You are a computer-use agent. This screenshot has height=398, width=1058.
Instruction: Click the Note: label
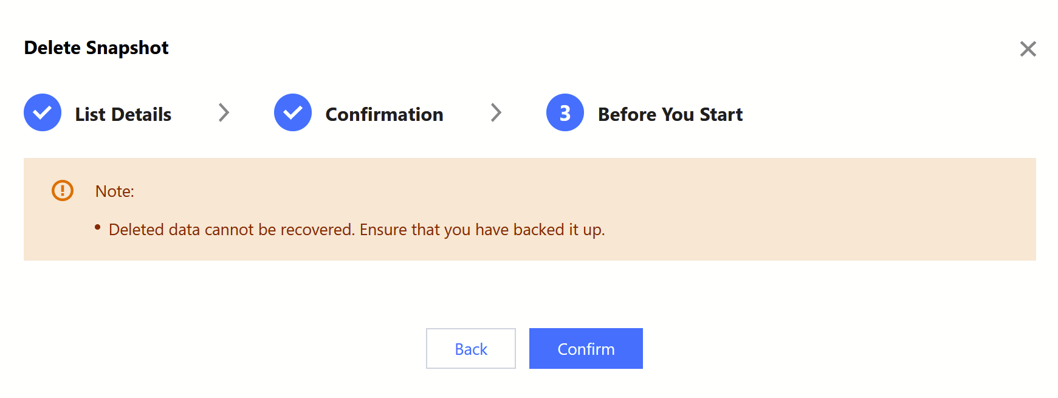pyautogui.click(x=115, y=191)
